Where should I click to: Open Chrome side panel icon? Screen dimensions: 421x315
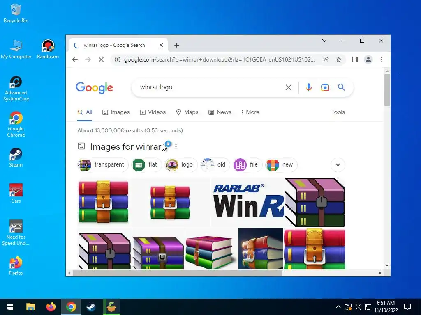[x=355, y=59]
